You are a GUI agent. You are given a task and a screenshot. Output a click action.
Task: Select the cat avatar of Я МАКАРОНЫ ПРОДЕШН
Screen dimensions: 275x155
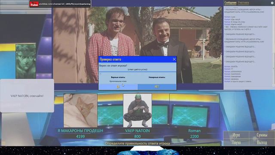[x=80, y=110]
